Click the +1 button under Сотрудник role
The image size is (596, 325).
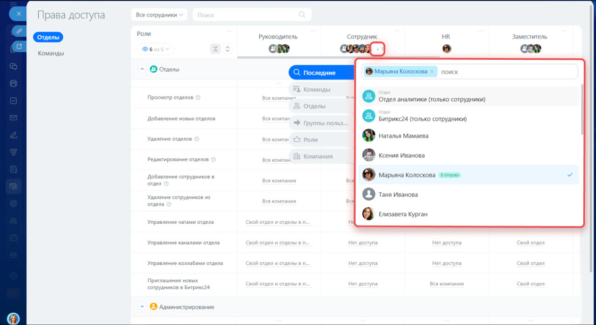pyautogui.click(x=378, y=49)
